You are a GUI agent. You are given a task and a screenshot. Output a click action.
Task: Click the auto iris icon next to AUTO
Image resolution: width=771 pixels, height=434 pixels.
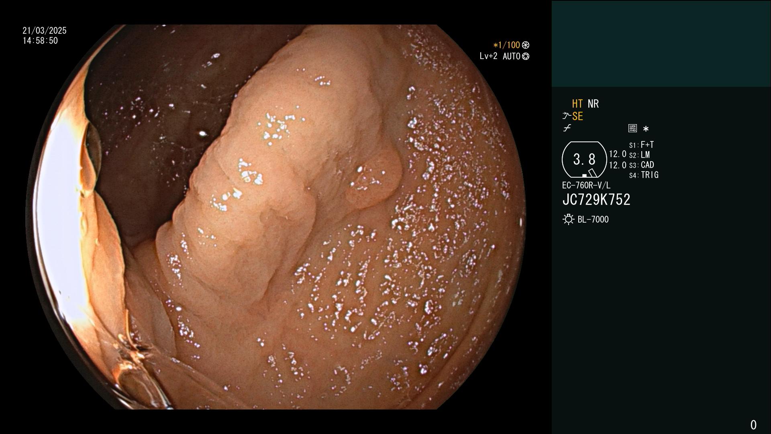click(x=525, y=56)
